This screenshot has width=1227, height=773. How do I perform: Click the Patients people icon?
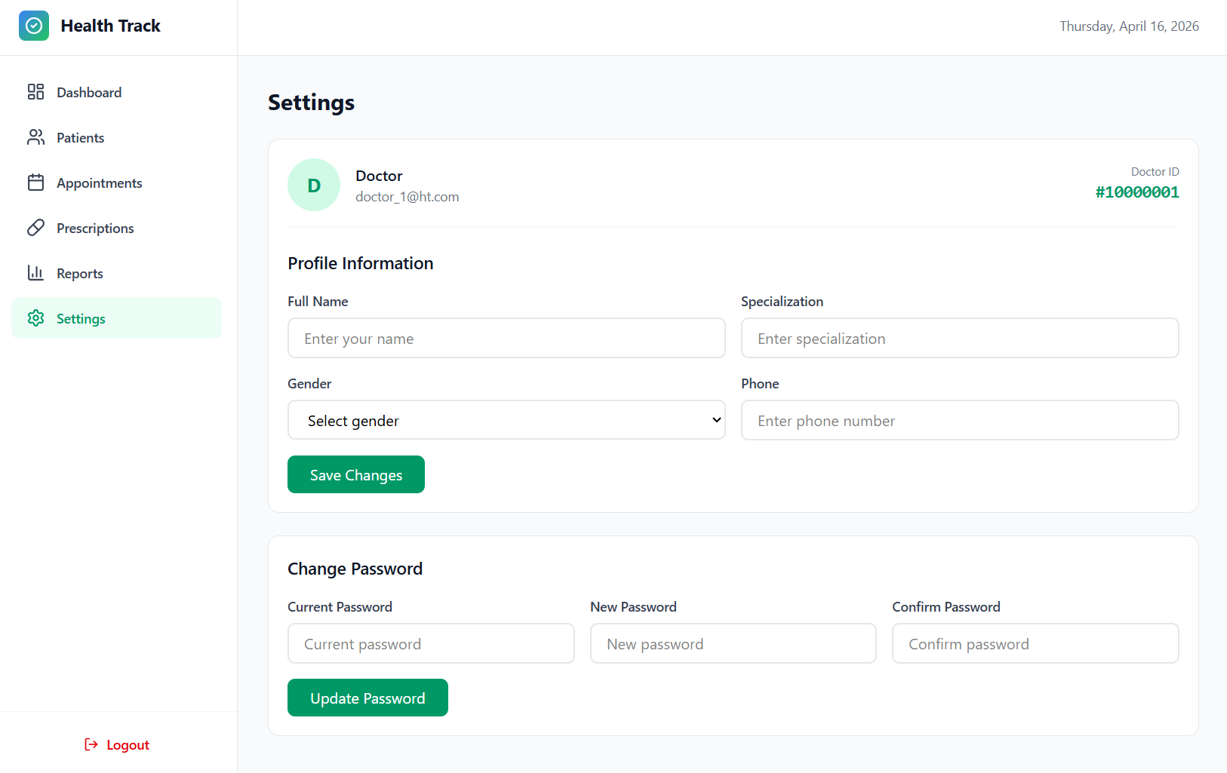(x=35, y=137)
